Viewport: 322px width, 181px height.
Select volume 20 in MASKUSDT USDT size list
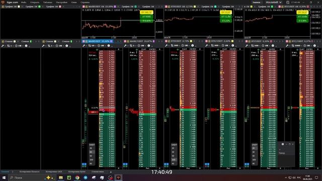point(92,148)
